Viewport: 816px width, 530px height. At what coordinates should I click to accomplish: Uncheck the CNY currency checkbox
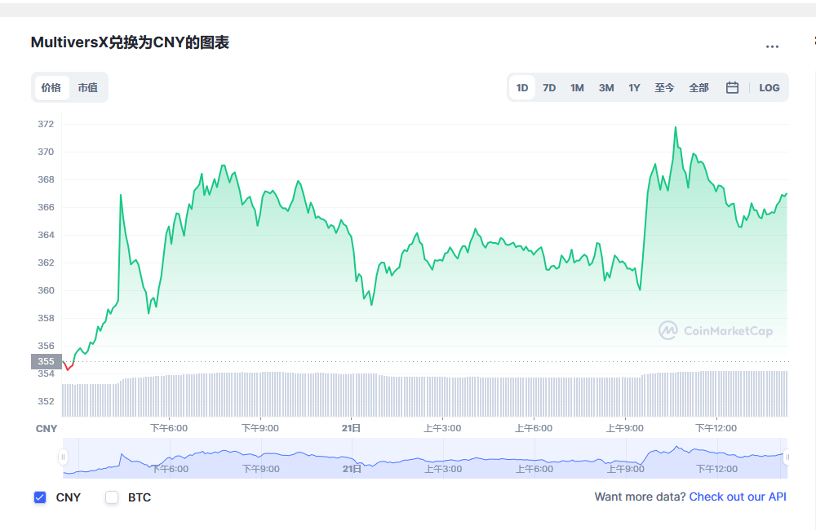click(x=40, y=497)
